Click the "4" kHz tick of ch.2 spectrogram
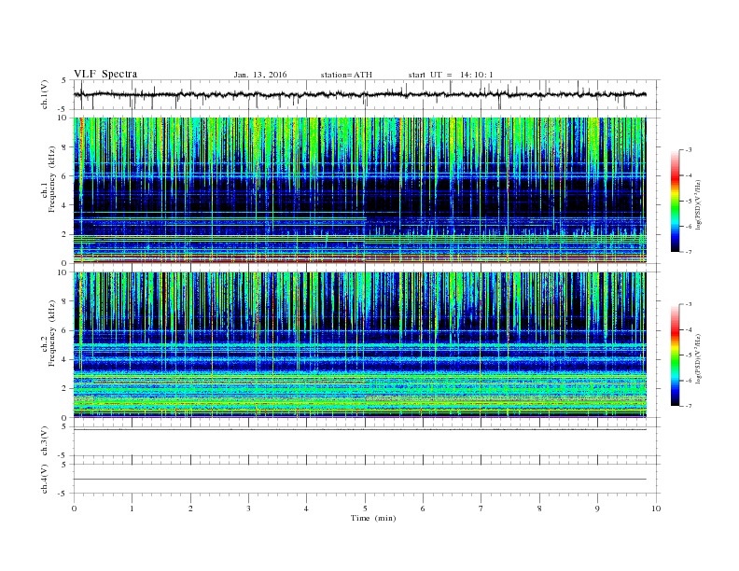The width and height of the screenshot is (739, 571). [64, 359]
